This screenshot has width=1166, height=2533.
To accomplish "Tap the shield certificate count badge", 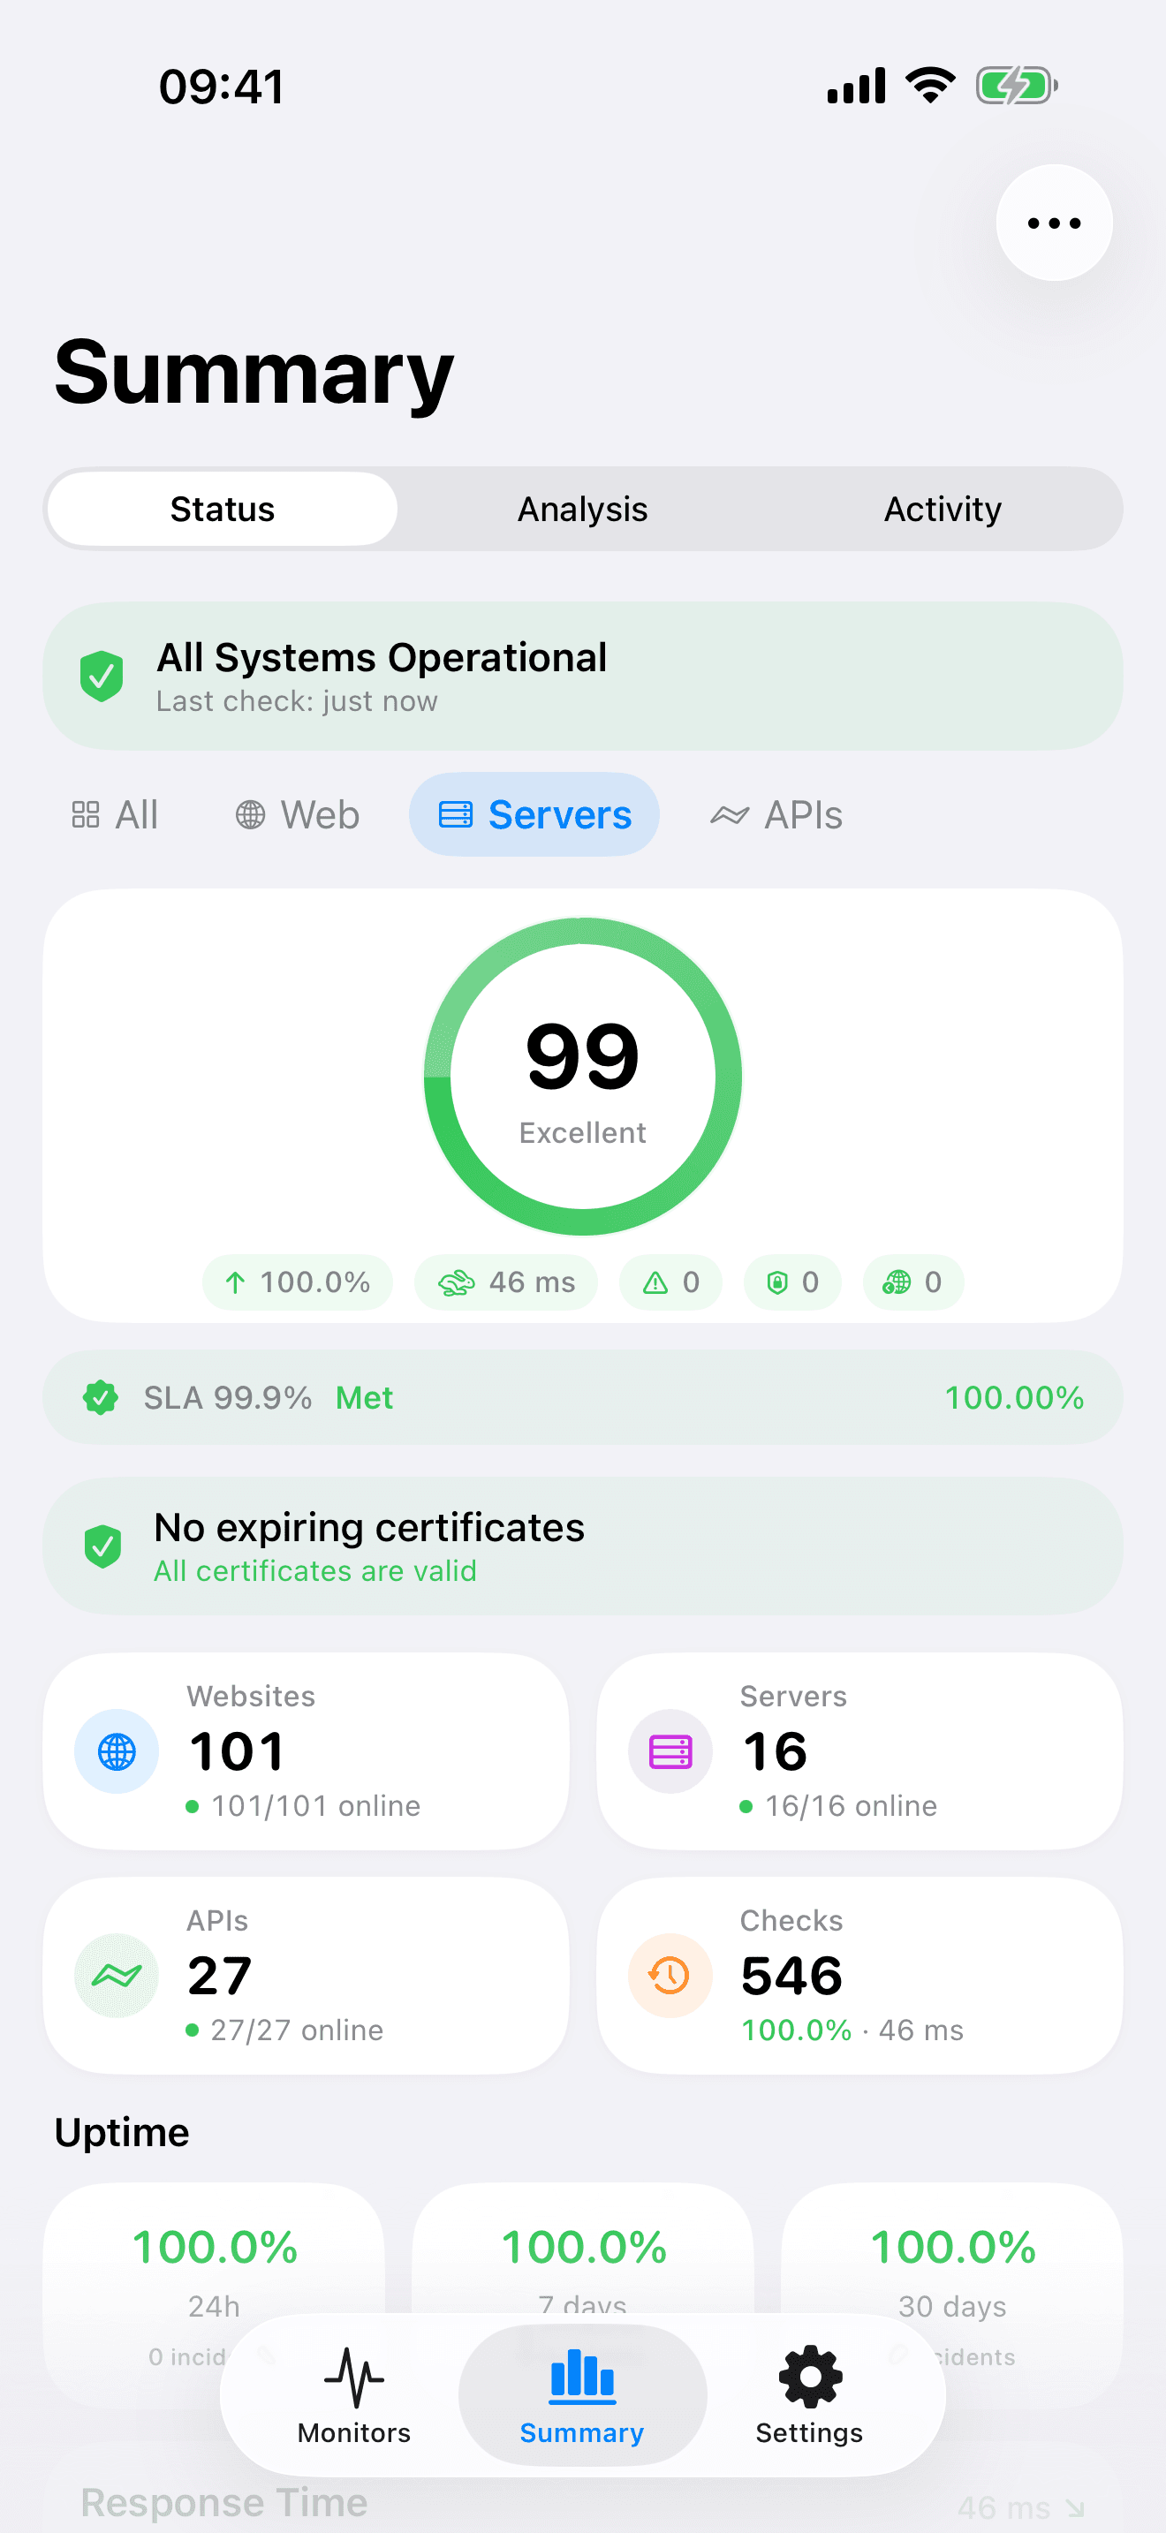I will pos(792,1282).
